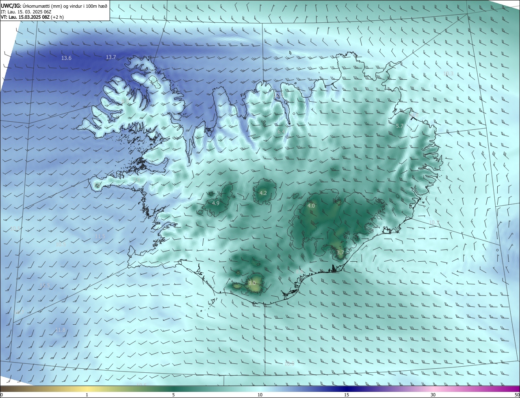520x398 pixels.
Task: Click the 3.0 value on the map
Action: [x=252, y=283]
